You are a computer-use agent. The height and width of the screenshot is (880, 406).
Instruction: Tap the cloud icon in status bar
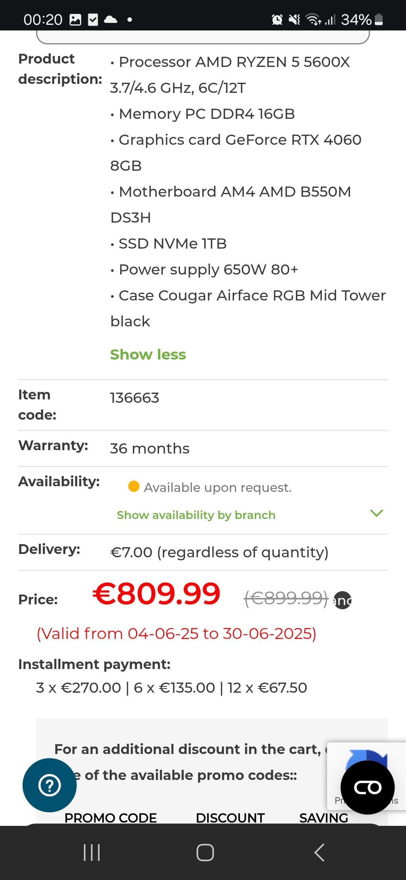tap(111, 19)
